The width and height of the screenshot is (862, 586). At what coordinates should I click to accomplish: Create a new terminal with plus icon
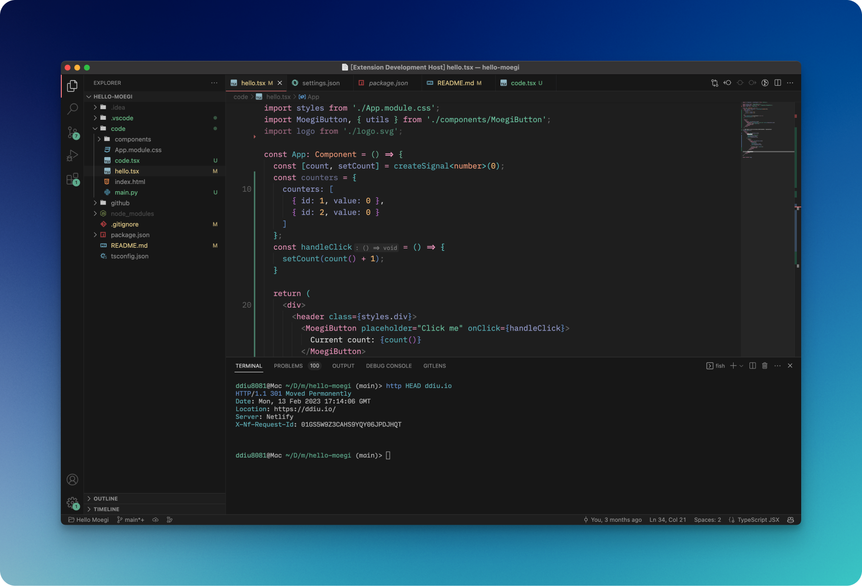733,366
